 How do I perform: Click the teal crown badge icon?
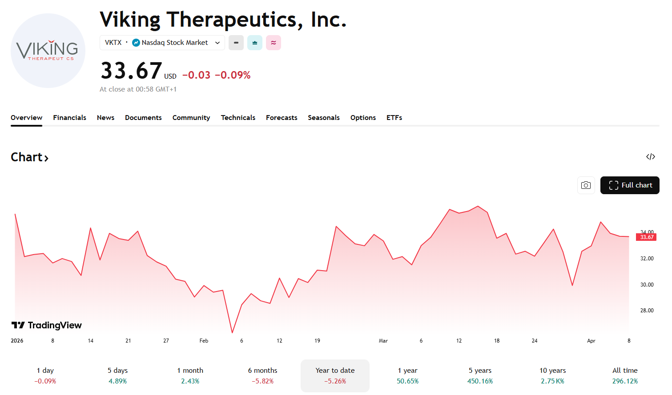click(x=254, y=43)
